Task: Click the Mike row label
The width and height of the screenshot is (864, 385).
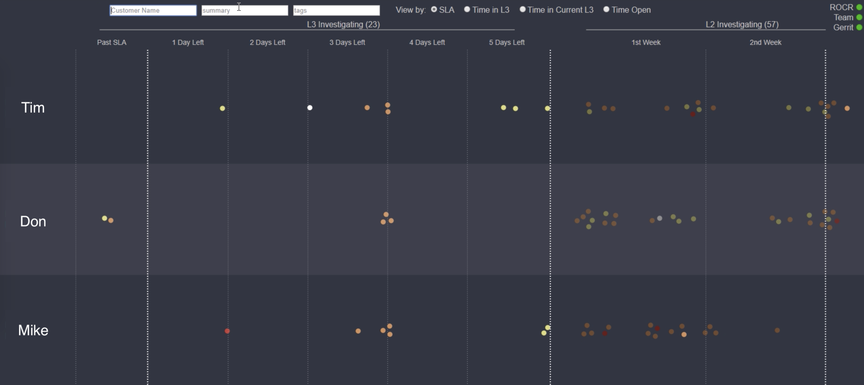Action: tap(33, 330)
